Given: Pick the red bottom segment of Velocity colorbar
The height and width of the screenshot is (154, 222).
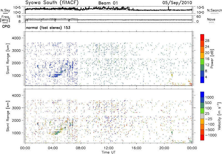Looking at the screenshot, I should click(202, 138).
